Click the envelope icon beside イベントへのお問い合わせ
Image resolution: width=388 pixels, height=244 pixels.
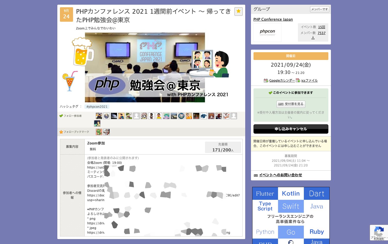pos(256,175)
